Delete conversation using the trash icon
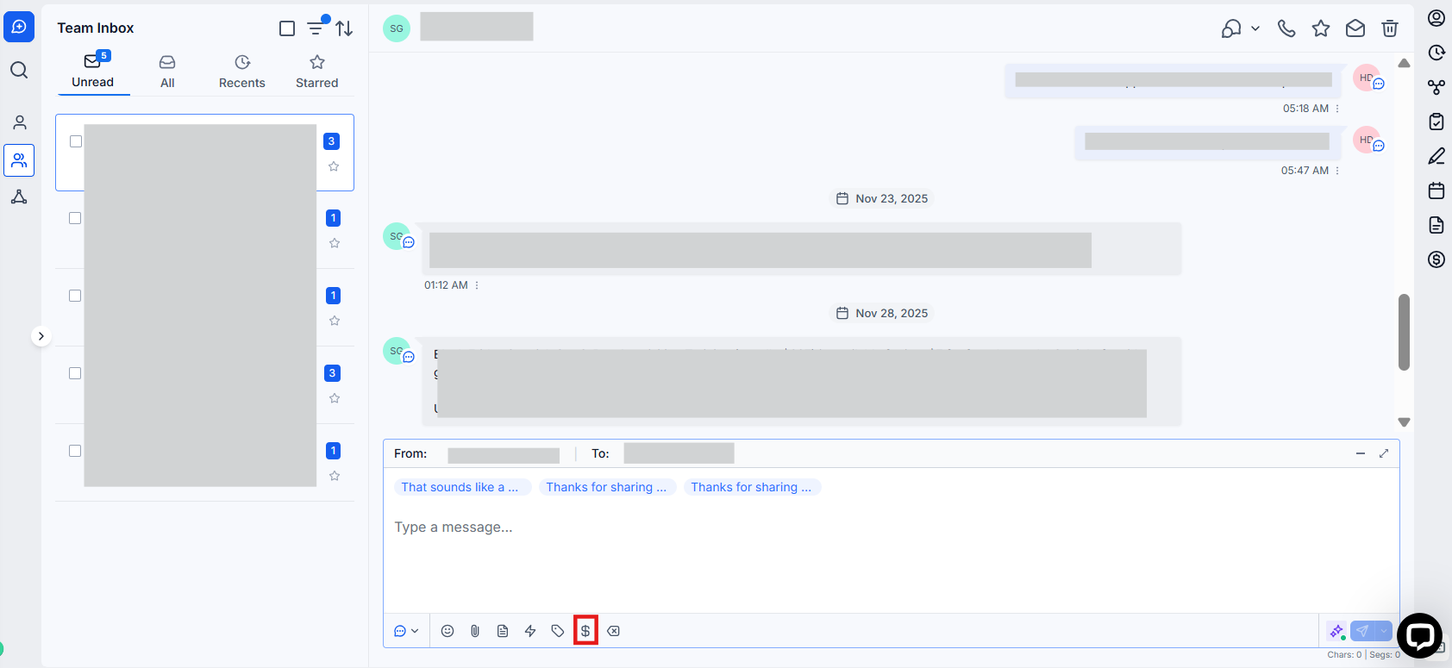Image resolution: width=1452 pixels, height=668 pixels. coord(1390,28)
